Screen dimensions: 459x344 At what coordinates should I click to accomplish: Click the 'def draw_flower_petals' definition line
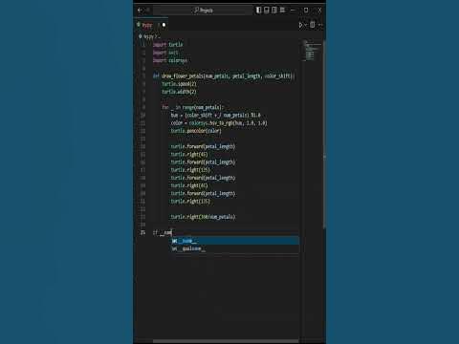point(224,75)
